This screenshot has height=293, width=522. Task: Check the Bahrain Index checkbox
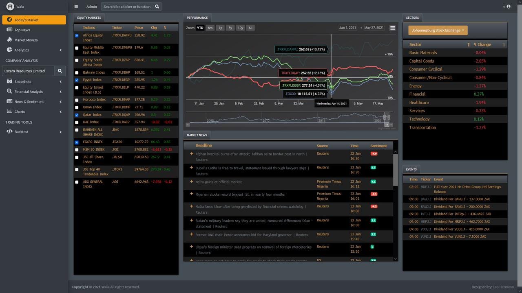[x=77, y=73]
